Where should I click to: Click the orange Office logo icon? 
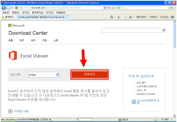[13, 55]
